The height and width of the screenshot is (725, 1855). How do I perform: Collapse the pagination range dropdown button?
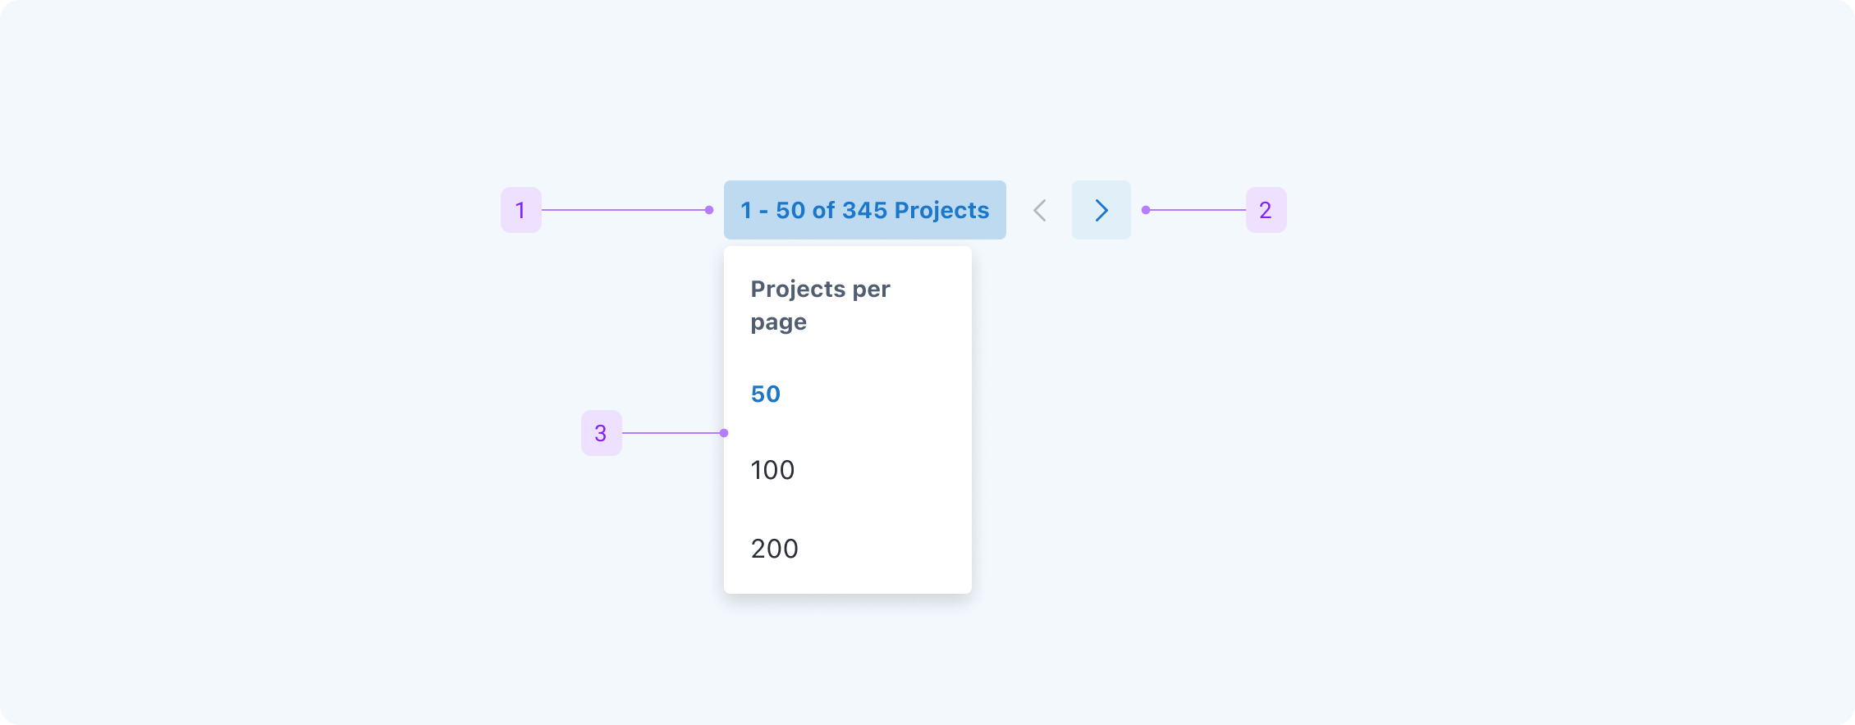tap(864, 210)
